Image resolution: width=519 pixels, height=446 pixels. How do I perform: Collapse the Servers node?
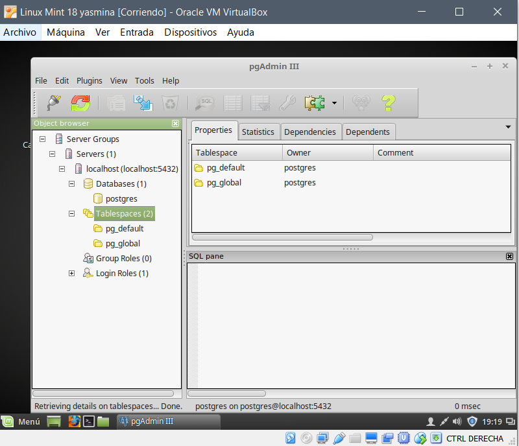(53, 154)
